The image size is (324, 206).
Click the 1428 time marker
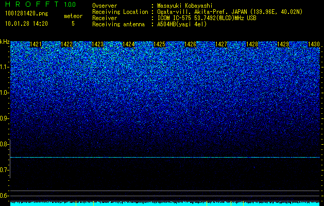[x=252, y=44]
